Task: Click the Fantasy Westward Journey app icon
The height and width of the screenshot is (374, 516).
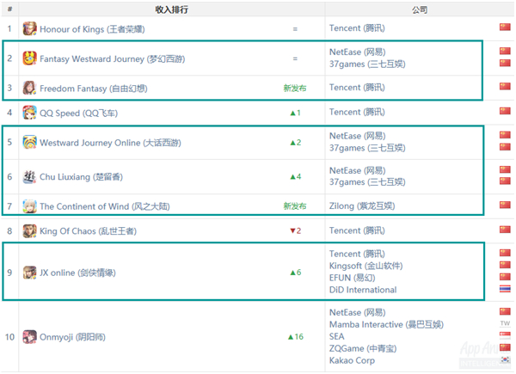Action: (x=29, y=58)
